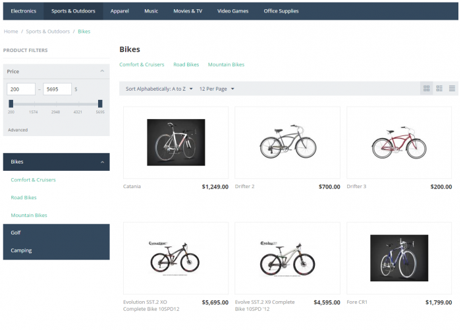Open the Apparel menu
Image resolution: width=461 pixels, height=330 pixels.
tap(120, 11)
